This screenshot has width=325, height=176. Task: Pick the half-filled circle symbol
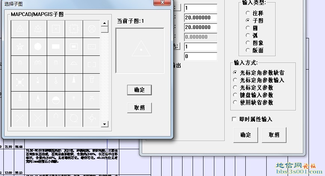click(x=56, y=100)
